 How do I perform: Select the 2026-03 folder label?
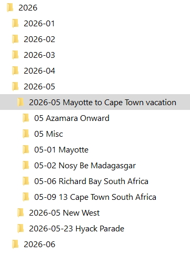click(39, 55)
